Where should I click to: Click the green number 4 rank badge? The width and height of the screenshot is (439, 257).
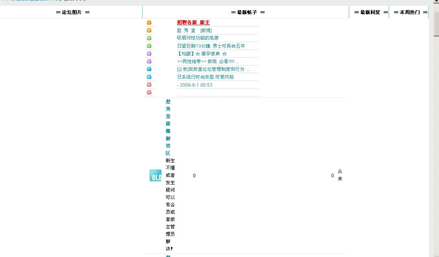pos(149,46)
